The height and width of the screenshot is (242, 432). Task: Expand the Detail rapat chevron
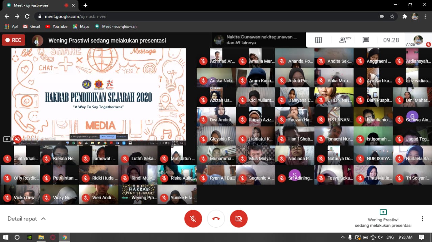pos(43,219)
